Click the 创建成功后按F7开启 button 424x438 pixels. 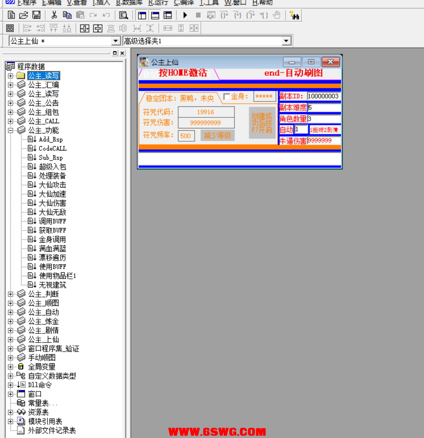(262, 123)
